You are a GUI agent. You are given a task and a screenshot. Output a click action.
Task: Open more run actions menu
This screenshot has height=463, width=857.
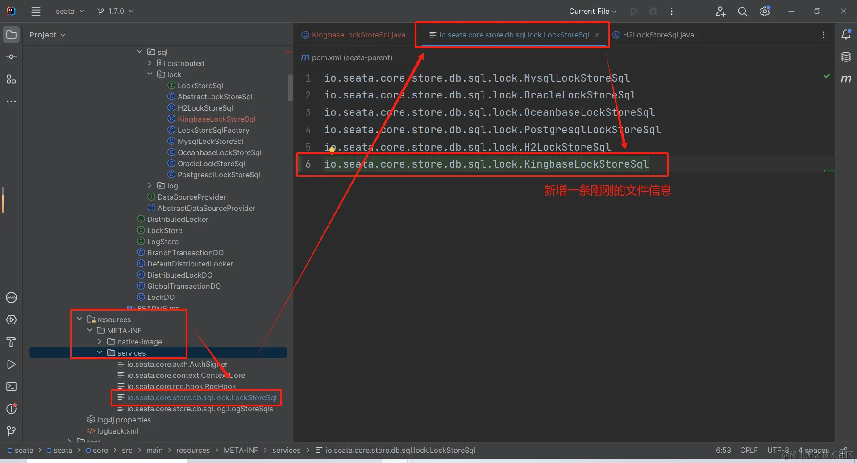click(672, 12)
